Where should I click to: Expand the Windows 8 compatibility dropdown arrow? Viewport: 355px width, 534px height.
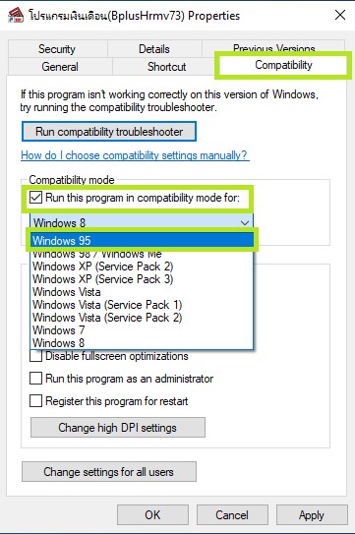pos(244,222)
